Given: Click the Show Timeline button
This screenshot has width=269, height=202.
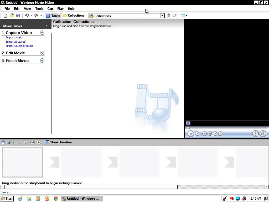Looking at the screenshot, I should tap(58, 142).
